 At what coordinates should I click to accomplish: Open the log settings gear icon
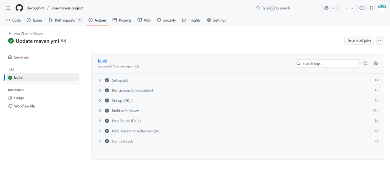pyautogui.click(x=376, y=63)
